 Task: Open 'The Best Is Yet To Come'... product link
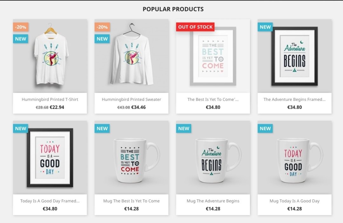[213, 100]
